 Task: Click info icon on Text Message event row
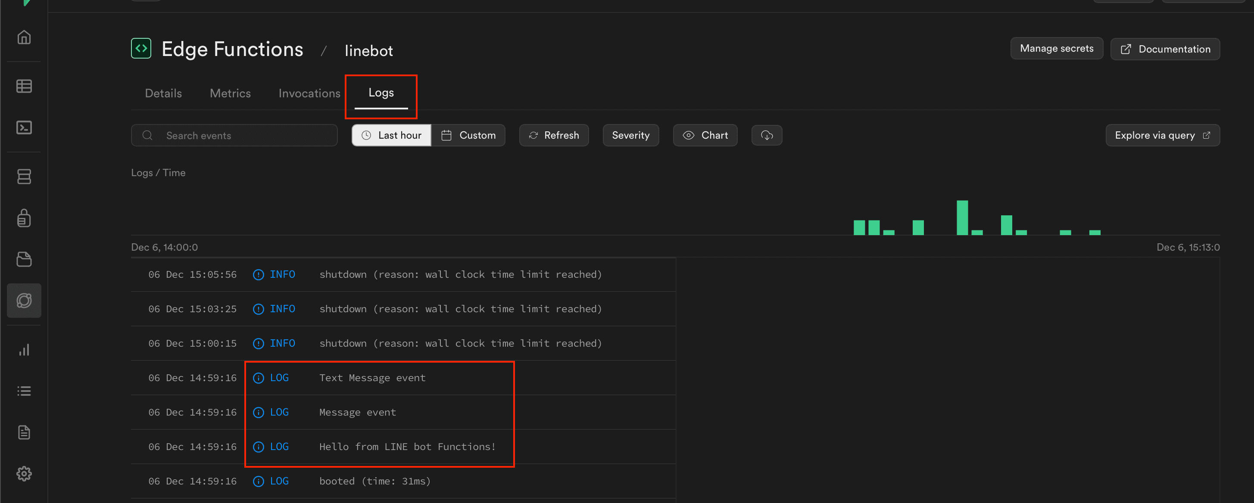click(x=259, y=379)
